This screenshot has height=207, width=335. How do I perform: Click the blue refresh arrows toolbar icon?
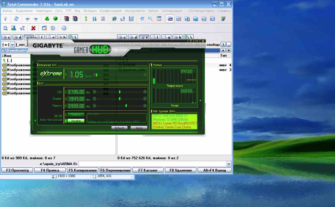coord(16,19)
